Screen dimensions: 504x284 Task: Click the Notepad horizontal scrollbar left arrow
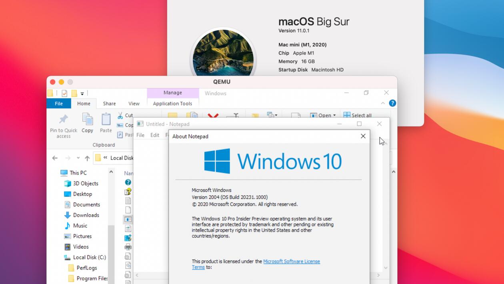coord(137,276)
